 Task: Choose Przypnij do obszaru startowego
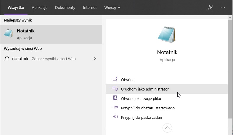(167, 108)
